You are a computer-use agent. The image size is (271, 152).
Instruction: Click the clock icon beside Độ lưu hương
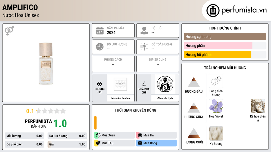pos(100,47)
